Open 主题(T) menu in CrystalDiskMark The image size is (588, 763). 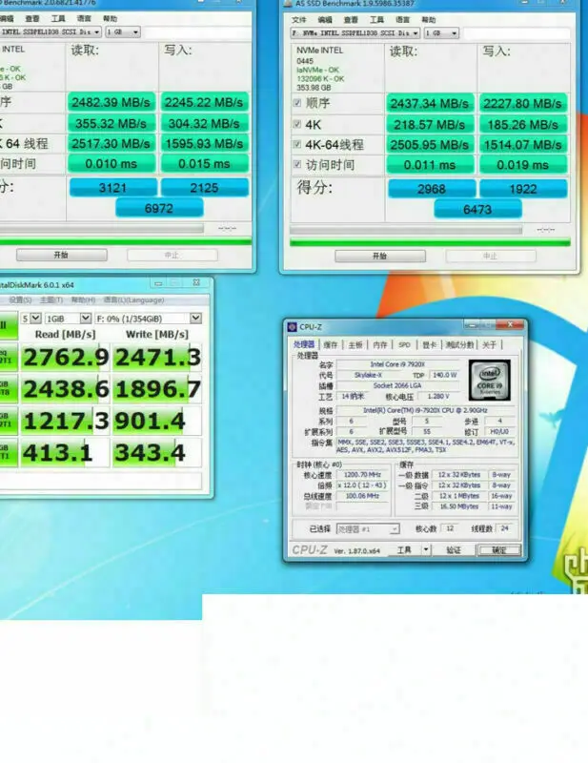tap(51, 300)
